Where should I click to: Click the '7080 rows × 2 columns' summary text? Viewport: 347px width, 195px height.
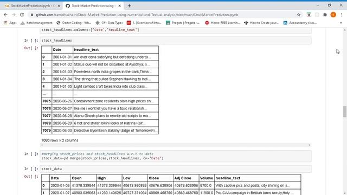click(60, 140)
